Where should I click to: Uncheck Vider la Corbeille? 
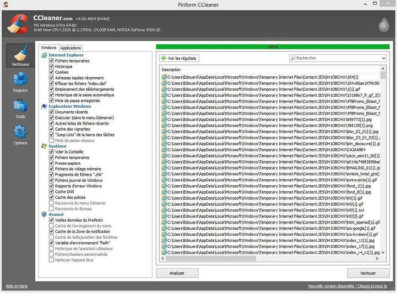51,152
